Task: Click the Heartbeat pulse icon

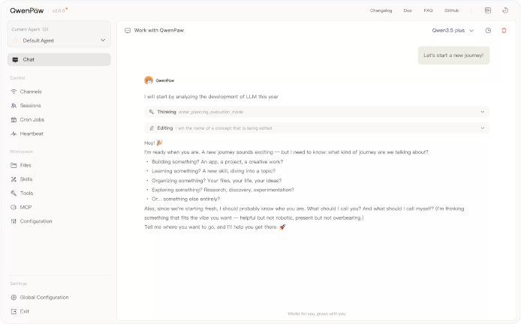Action: pyautogui.click(x=14, y=133)
